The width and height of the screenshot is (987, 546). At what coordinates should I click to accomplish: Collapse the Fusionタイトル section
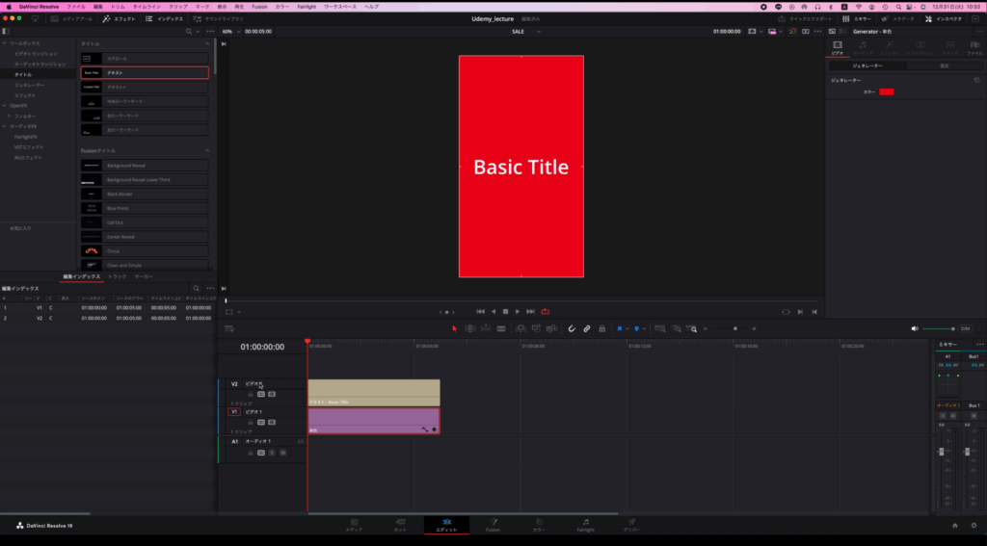click(207, 150)
